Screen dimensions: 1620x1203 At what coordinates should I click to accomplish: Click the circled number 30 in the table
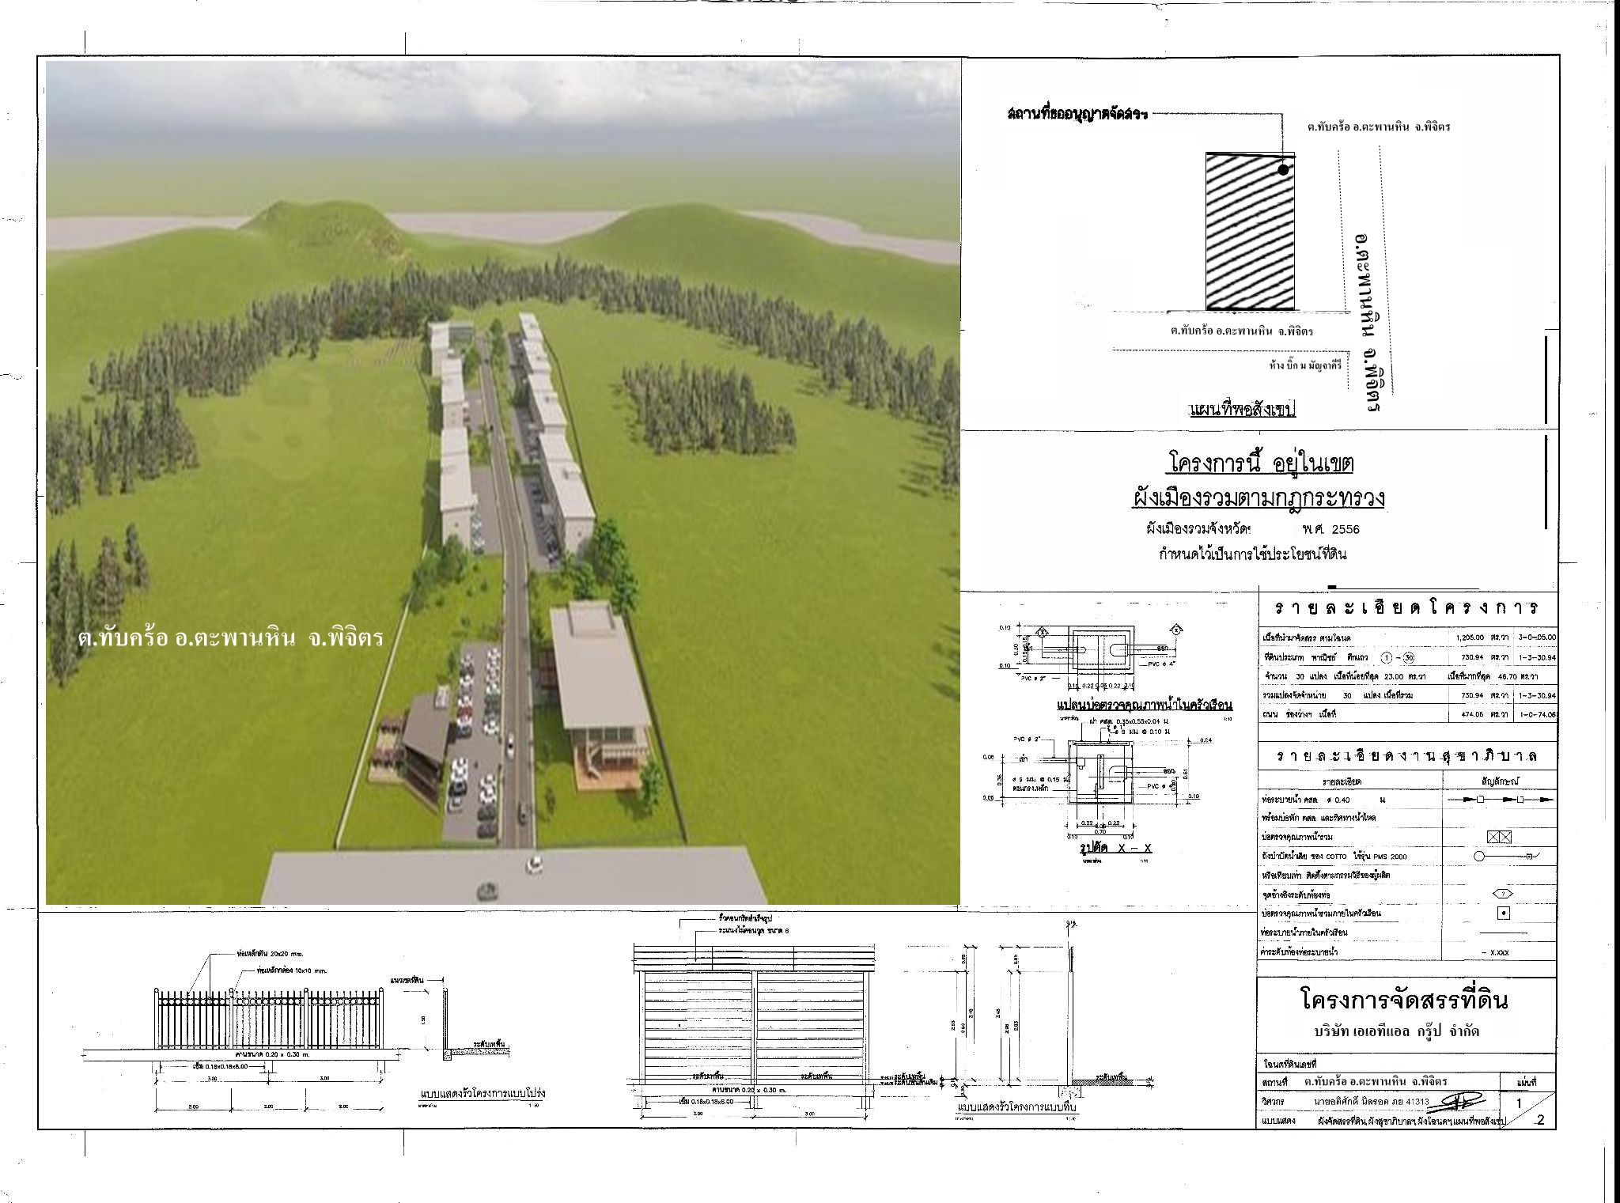(1408, 657)
